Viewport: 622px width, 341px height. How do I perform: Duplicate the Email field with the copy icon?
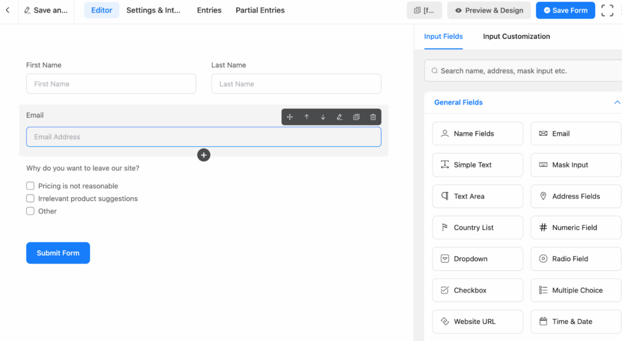click(356, 117)
